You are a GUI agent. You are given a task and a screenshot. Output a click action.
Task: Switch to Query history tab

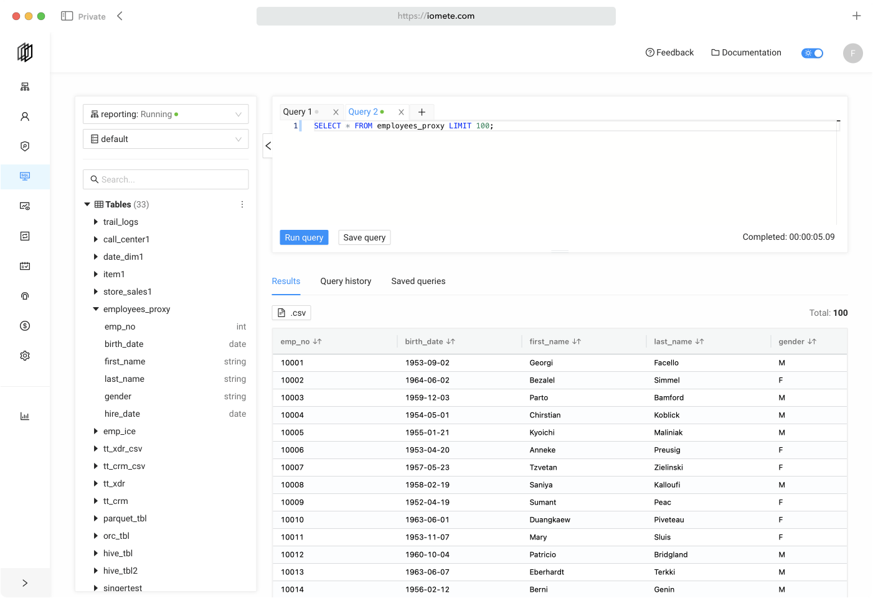(346, 281)
